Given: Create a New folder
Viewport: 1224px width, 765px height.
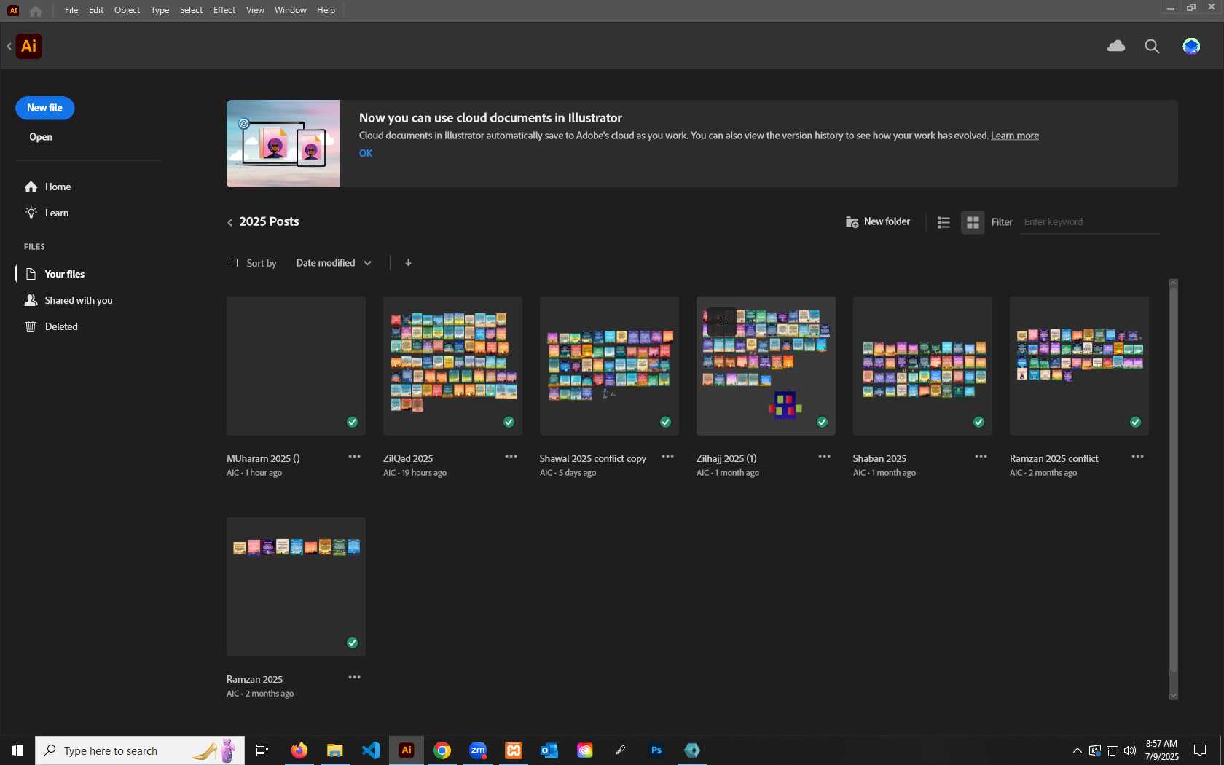Looking at the screenshot, I should [x=878, y=221].
